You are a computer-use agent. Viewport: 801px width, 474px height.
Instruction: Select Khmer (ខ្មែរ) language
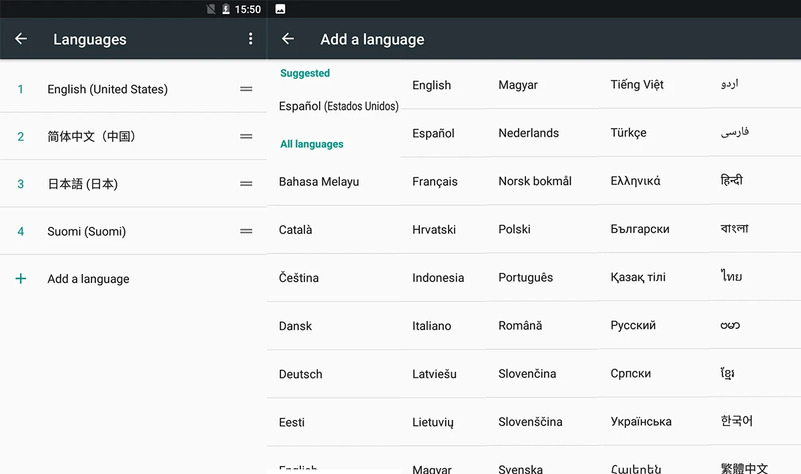728,373
